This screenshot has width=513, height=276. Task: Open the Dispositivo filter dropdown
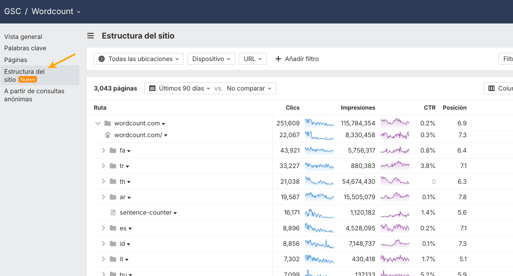click(211, 59)
